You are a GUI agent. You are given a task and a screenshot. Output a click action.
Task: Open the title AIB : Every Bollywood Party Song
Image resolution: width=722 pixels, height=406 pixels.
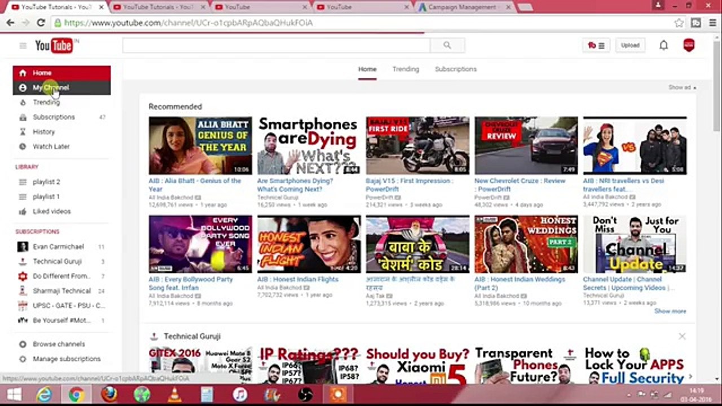pos(191,283)
